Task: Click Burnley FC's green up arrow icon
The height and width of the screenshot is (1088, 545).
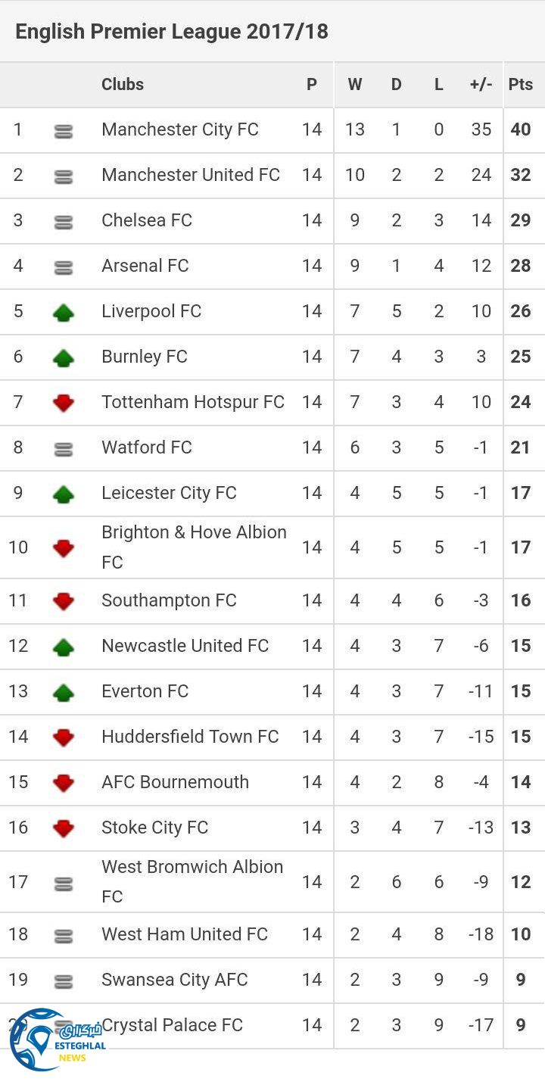Action: (x=64, y=357)
